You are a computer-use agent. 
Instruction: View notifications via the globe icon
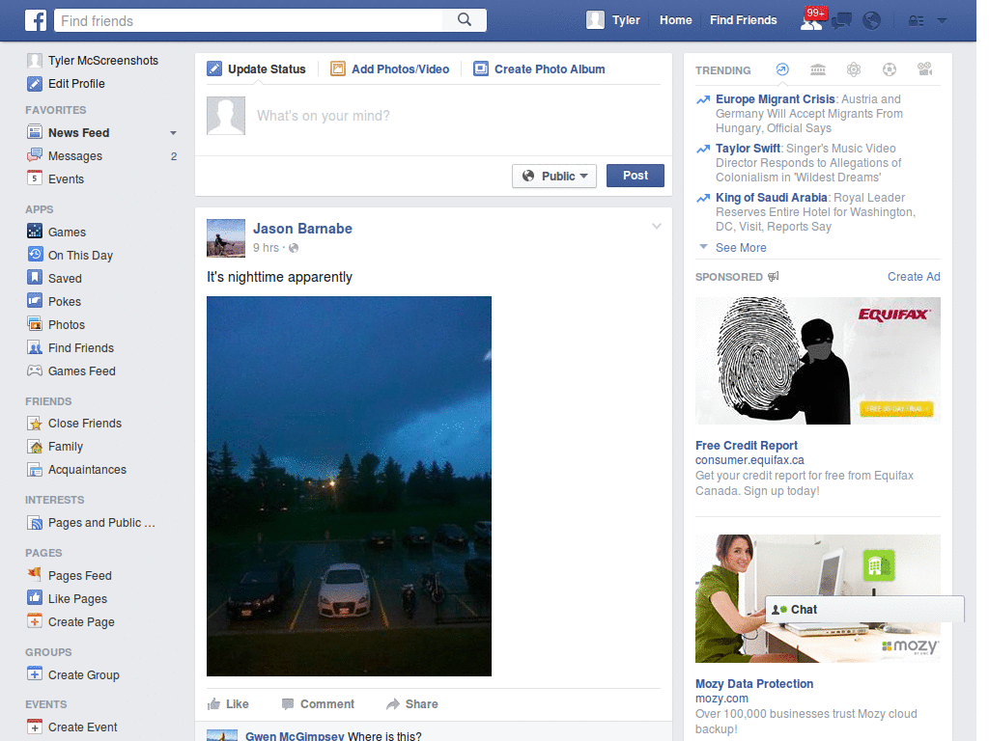[871, 20]
